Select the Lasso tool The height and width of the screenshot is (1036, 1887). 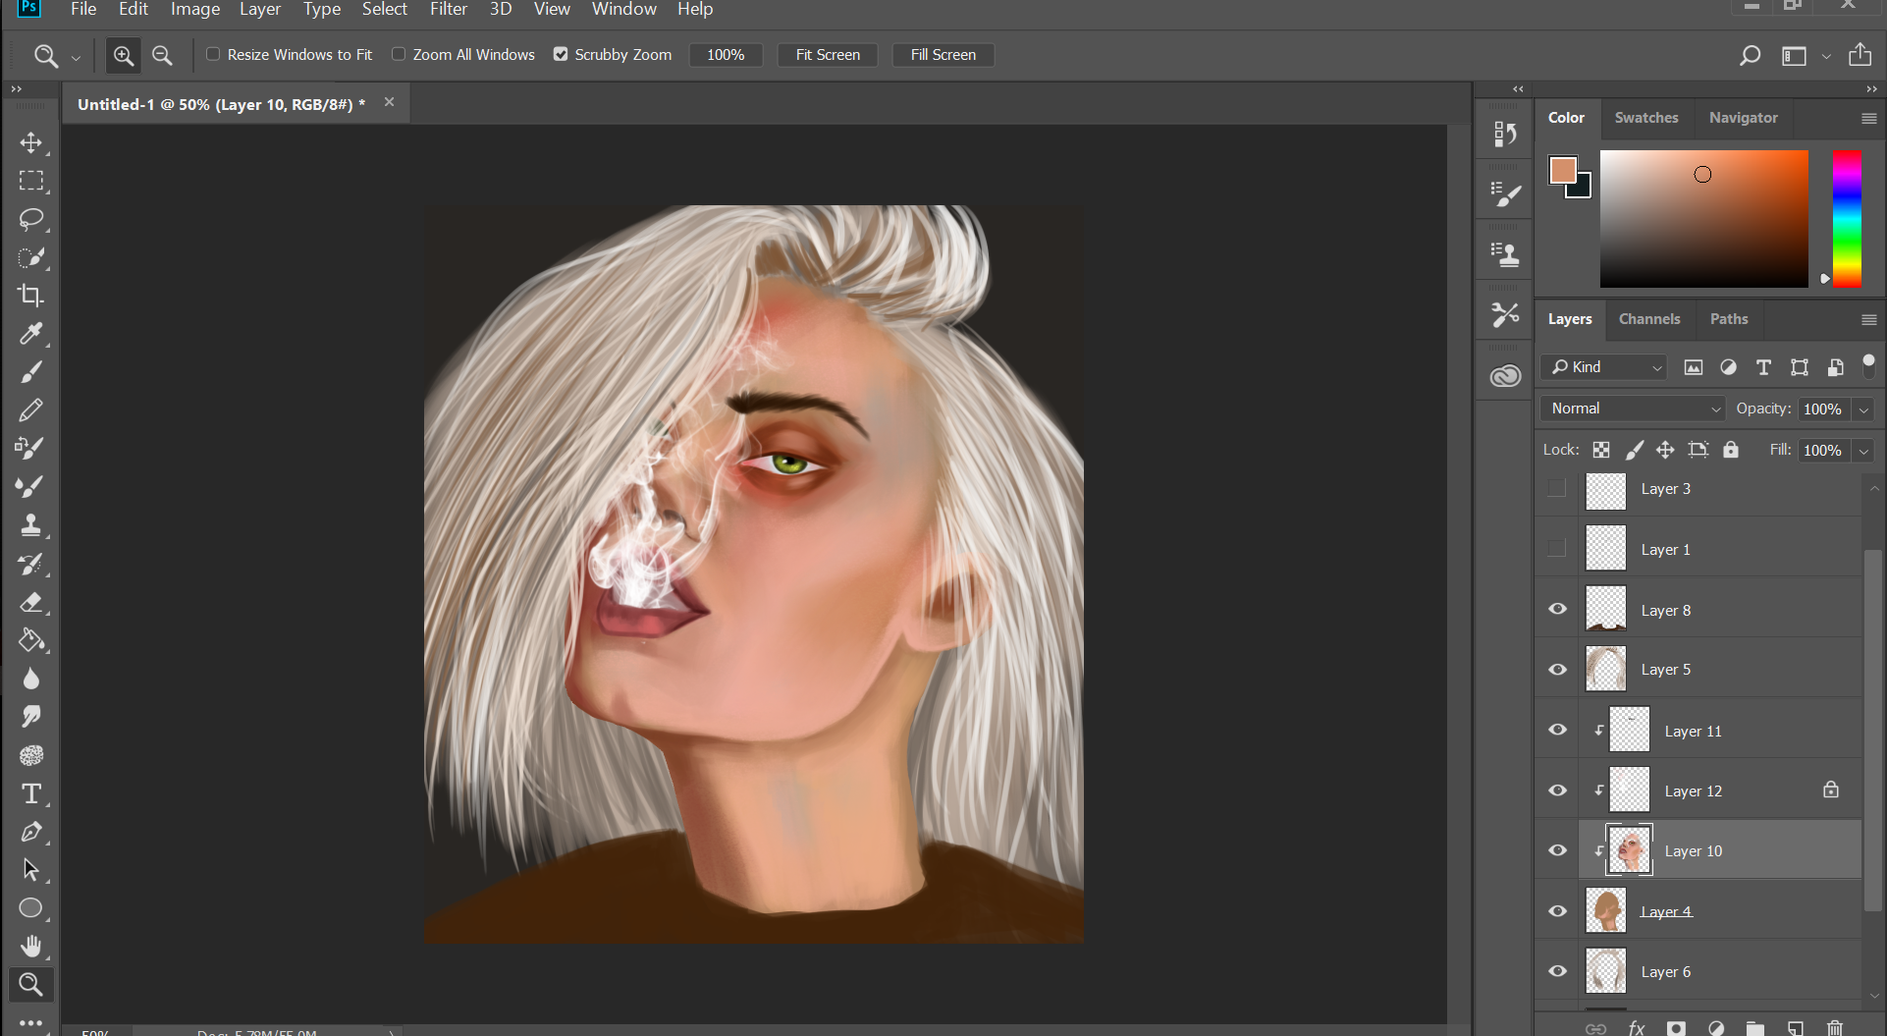31,219
